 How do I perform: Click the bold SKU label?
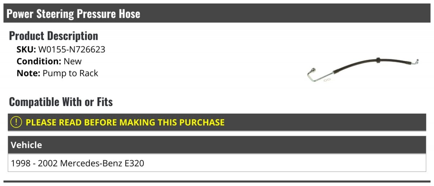pyautogui.click(x=26, y=50)
